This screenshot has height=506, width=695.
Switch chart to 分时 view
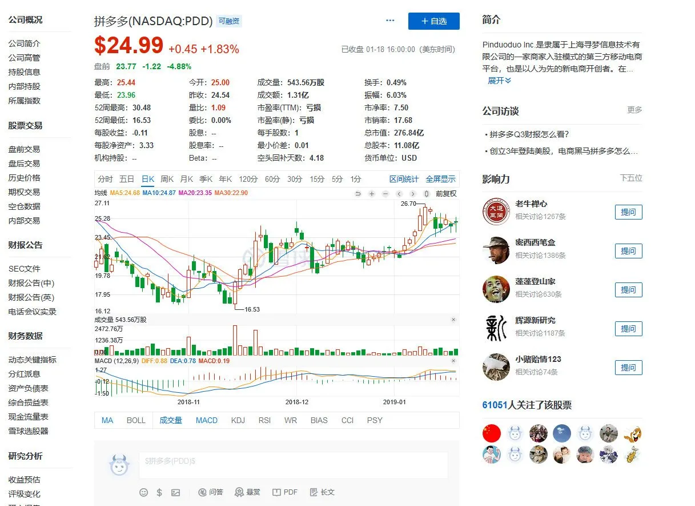105,179
